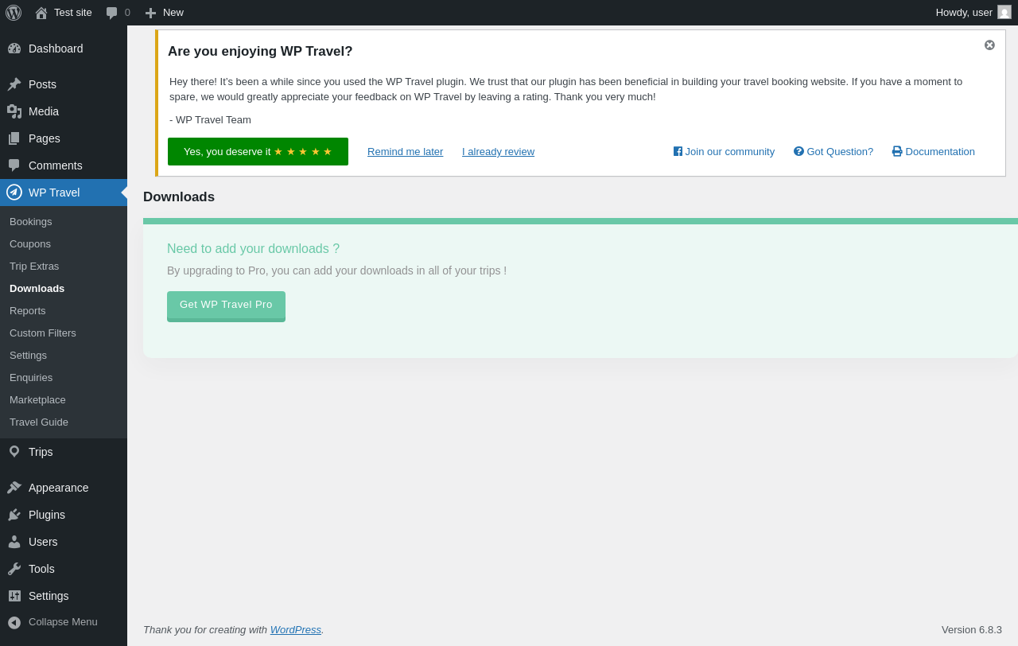Click the Media icon in sidebar

[x=14, y=111]
